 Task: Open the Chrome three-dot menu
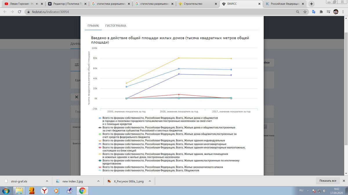(343, 12)
